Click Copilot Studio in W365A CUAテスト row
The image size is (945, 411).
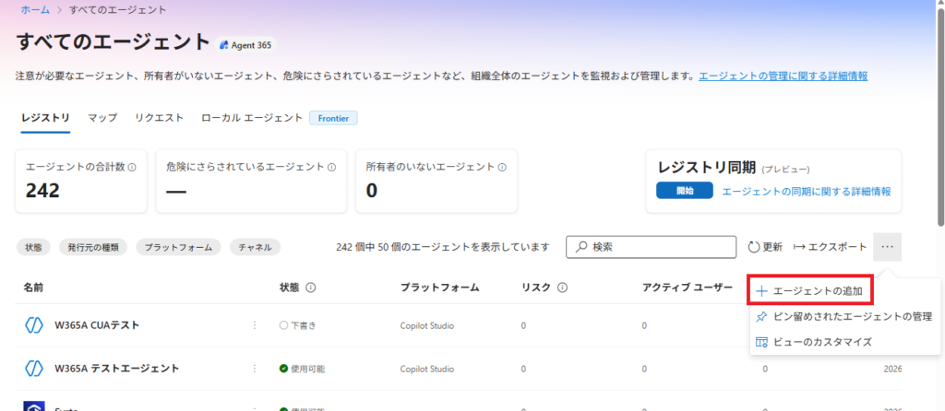[x=426, y=325]
